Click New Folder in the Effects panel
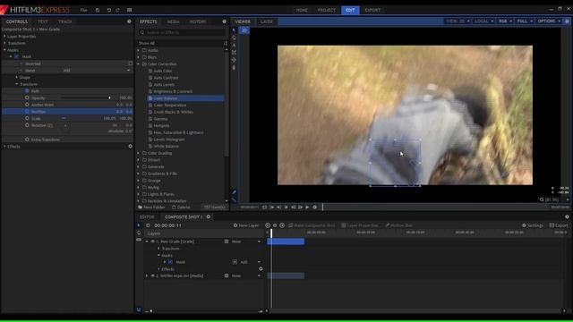 (151, 207)
